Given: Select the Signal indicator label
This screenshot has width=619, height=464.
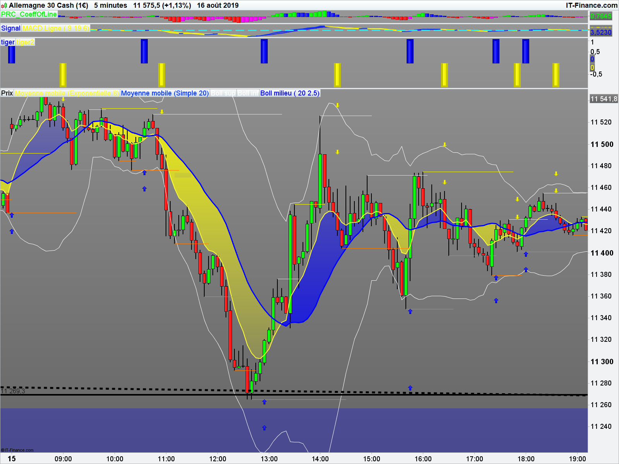Looking at the screenshot, I should 11,28.
